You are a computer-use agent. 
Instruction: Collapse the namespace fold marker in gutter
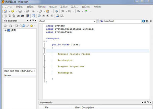point(44,41)
